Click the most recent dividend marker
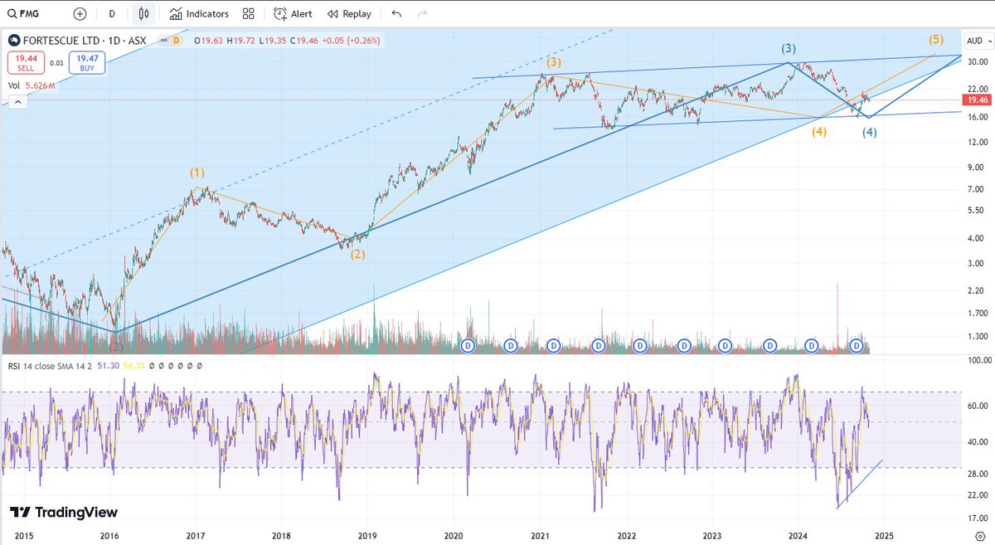995x545 pixels. click(x=856, y=344)
